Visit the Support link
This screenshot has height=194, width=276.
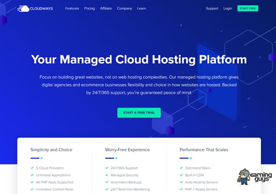212,8
